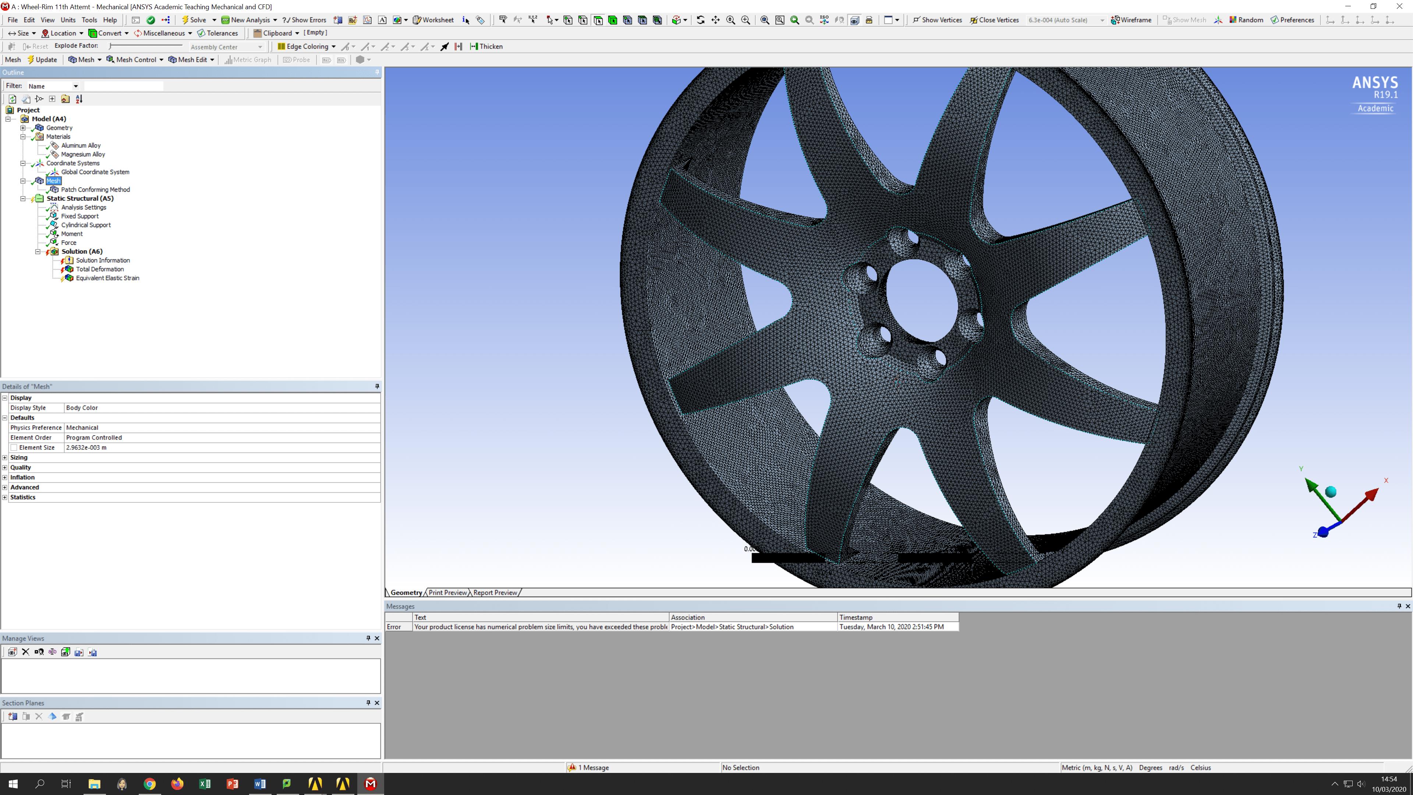Click the Explode Factor slider

(x=145, y=46)
